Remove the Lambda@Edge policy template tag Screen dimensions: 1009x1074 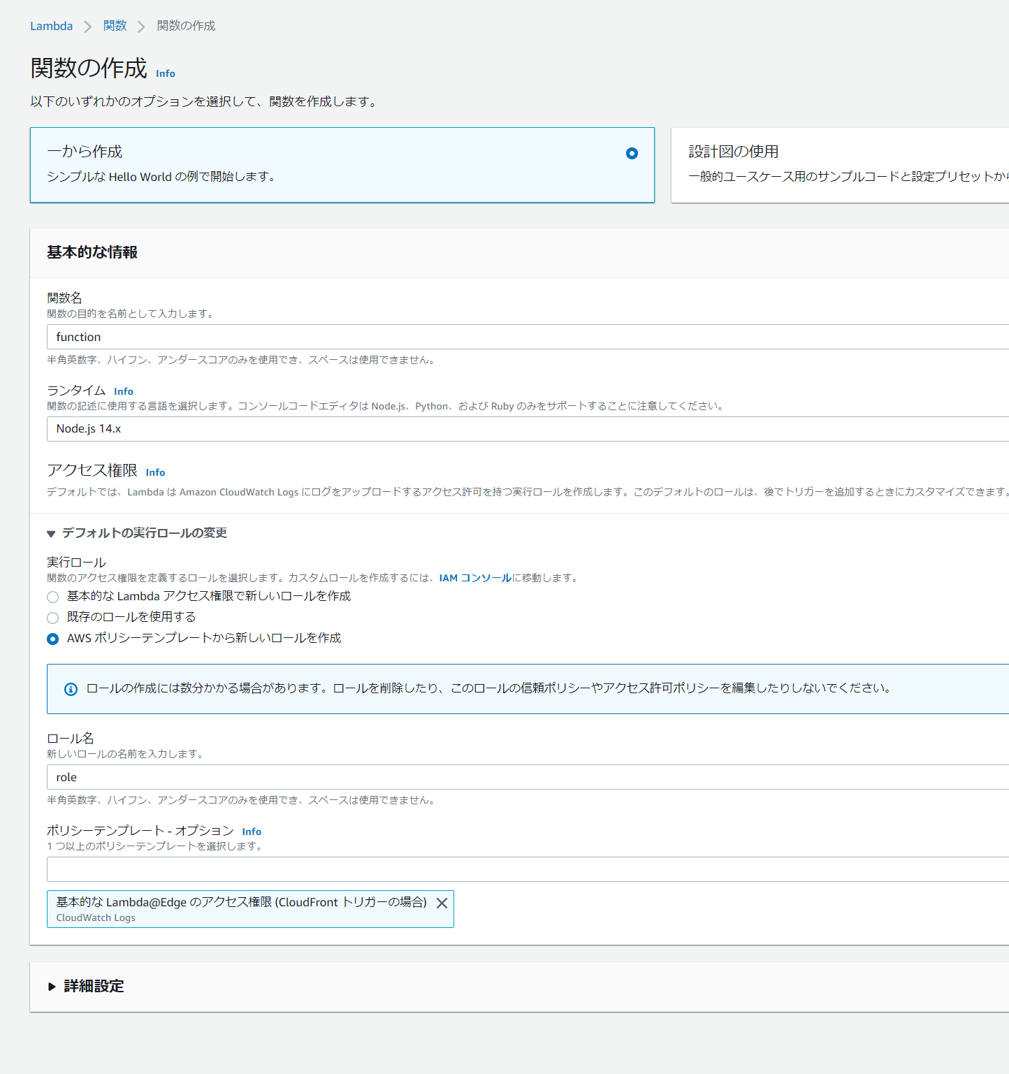coord(442,903)
